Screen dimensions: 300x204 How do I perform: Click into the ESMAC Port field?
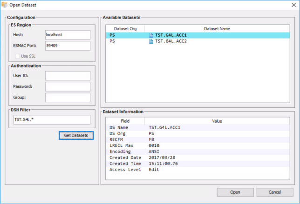(x=68, y=46)
